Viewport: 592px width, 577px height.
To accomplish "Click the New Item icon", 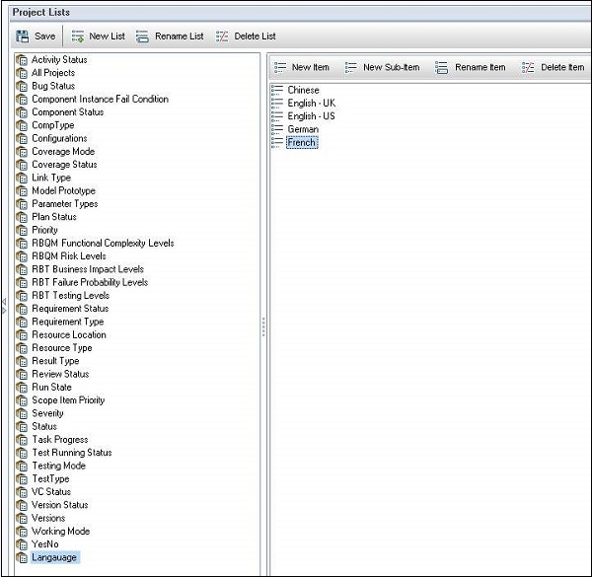I will click(280, 68).
